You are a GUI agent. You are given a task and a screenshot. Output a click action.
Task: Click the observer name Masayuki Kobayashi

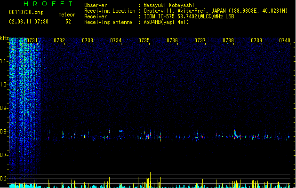[169, 5]
